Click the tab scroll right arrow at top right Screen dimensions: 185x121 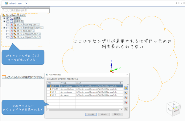pos(179,3)
